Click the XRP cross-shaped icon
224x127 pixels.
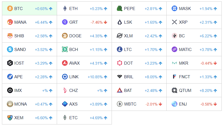[174, 22]
